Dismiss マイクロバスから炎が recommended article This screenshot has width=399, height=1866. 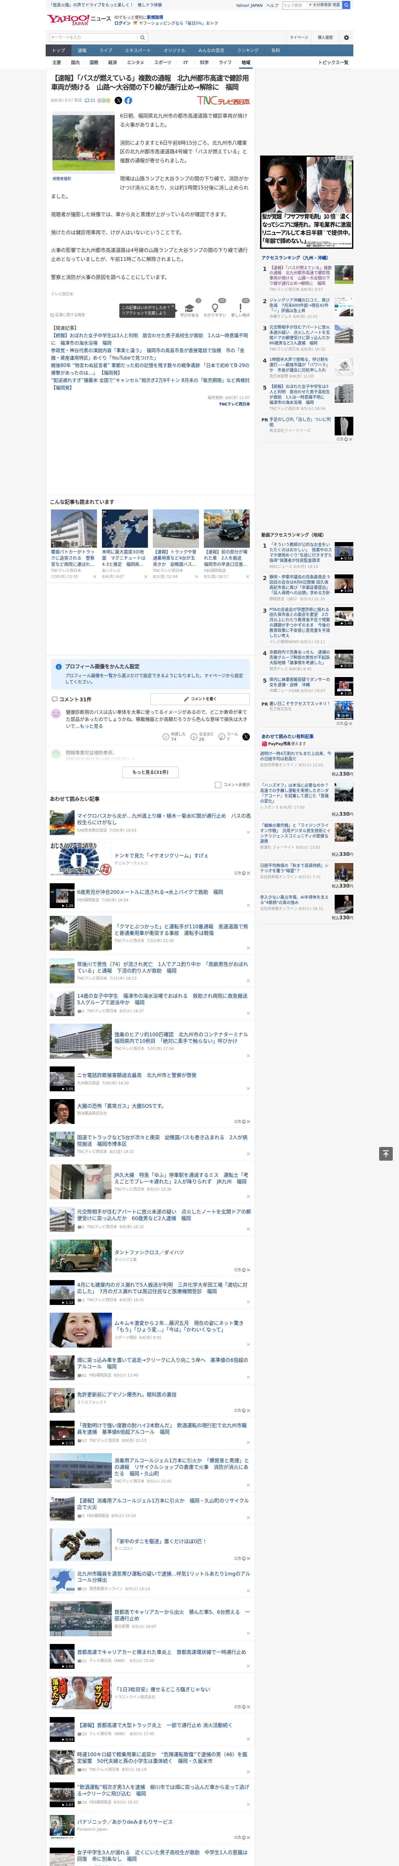pos(248,832)
